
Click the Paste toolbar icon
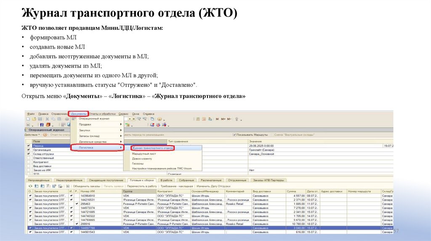tap(59, 119)
